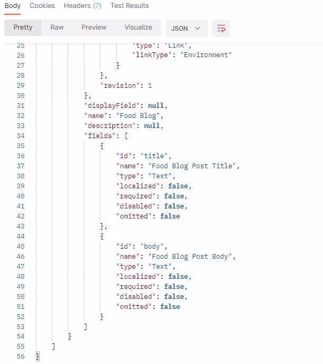Viewport: 323px width, 364px height.
Task: Select the Pretty view button
Action: pyautogui.click(x=23, y=28)
